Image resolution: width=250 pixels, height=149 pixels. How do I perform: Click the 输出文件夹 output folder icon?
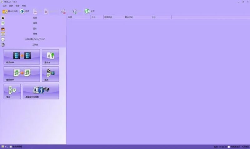coord(5,12)
